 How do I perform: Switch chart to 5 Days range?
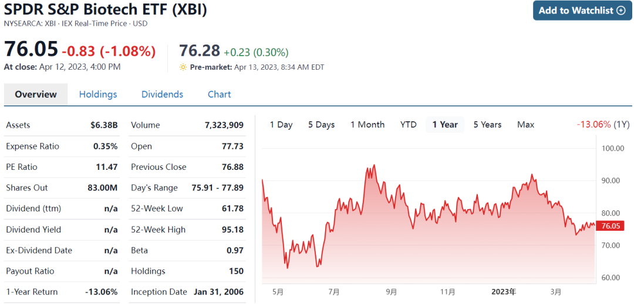321,125
